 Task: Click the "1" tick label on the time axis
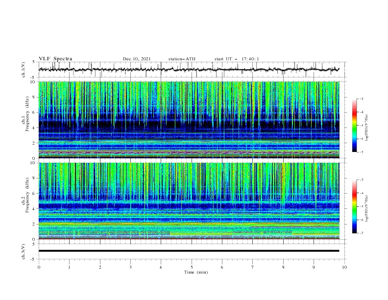pos(69,267)
